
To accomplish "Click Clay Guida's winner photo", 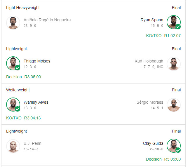I will pos(174,146).
